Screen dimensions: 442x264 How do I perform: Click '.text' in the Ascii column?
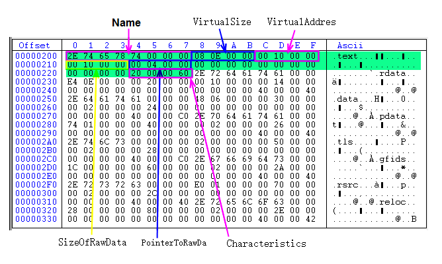coord(345,56)
